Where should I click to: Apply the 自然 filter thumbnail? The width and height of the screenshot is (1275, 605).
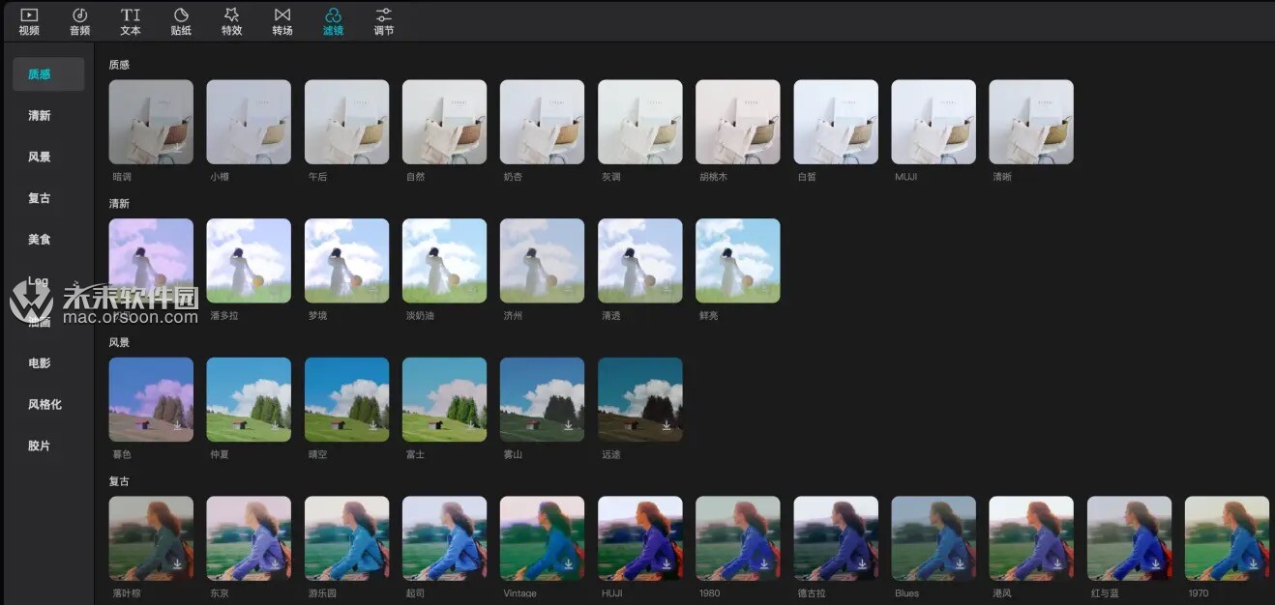[444, 122]
